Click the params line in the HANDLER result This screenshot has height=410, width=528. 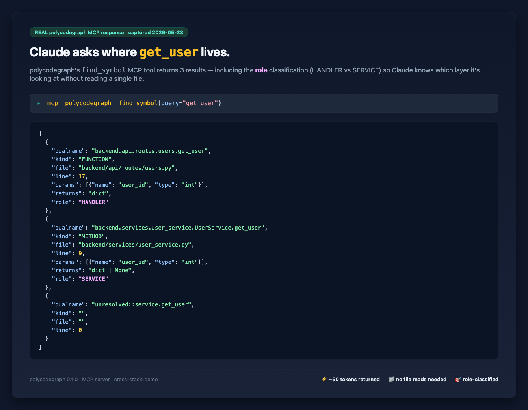(130, 185)
